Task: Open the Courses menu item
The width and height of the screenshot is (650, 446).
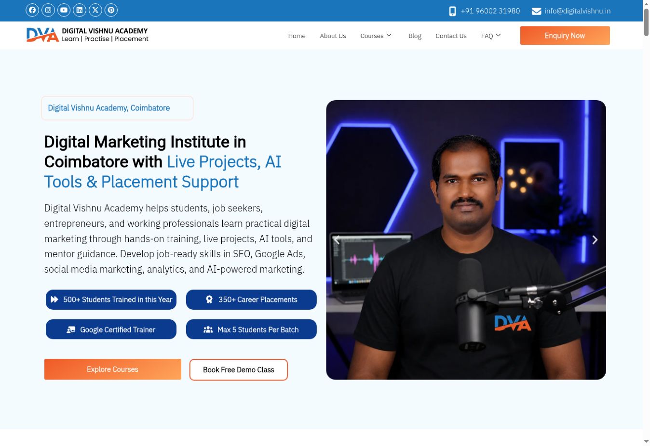Action: (x=372, y=36)
